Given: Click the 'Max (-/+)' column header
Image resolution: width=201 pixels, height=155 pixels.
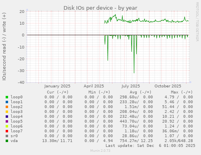Looking at the screenshot, I should pos(182,92).
